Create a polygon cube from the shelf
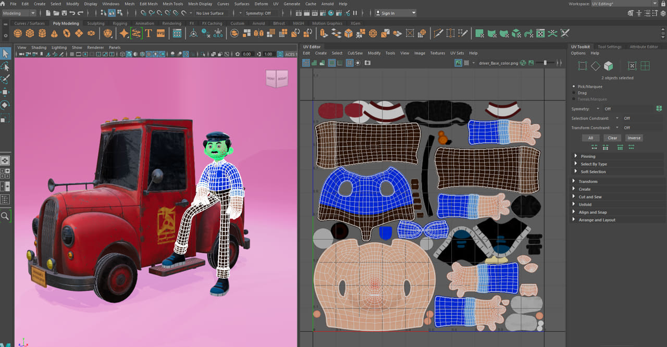 30,33
